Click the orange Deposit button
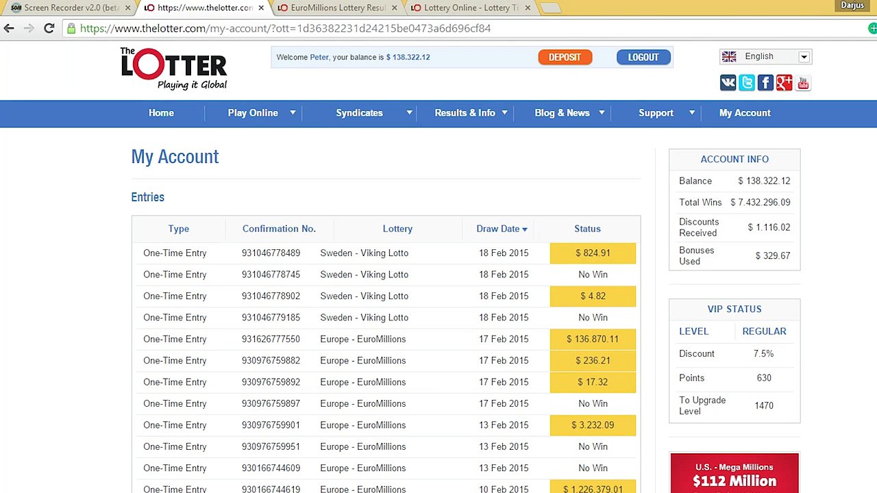The height and width of the screenshot is (493, 877). (565, 57)
